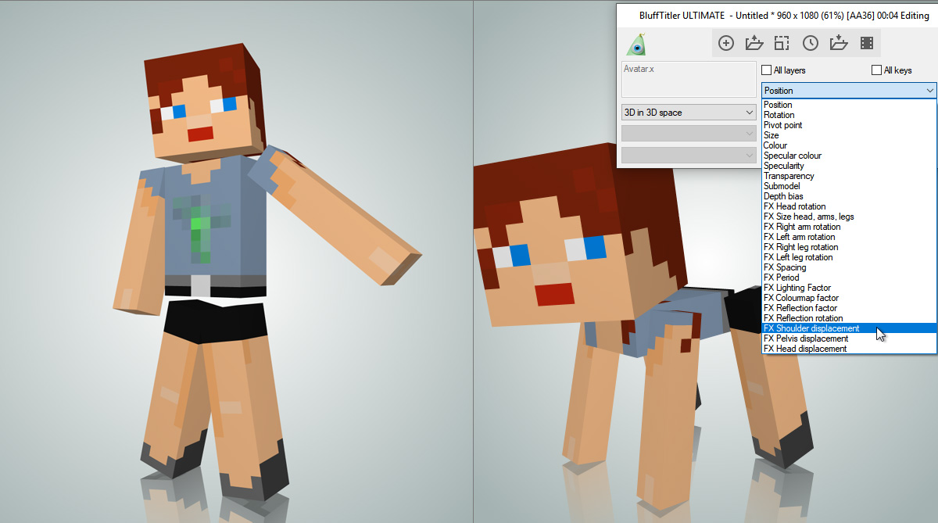Image resolution: width=938 pixels, height=523 pixels.
Task: Pick FX Right leg rotation
Action: coord(849,247)
